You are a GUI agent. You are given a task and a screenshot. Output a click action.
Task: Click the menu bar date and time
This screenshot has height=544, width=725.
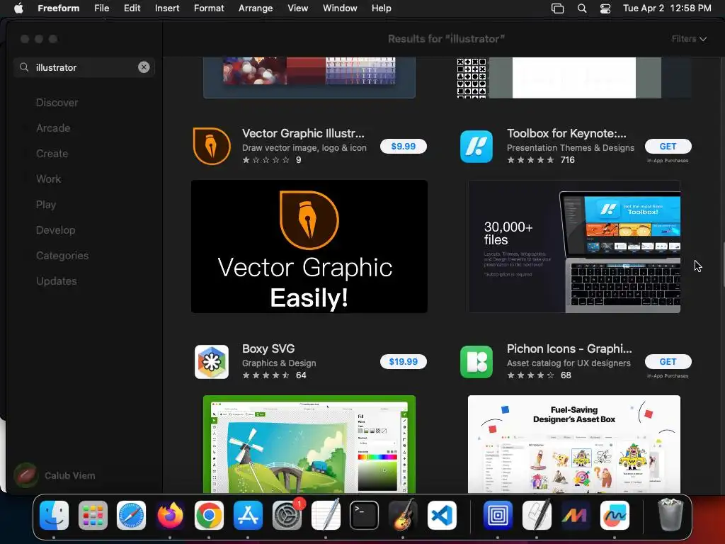click(x=667, y=8)
